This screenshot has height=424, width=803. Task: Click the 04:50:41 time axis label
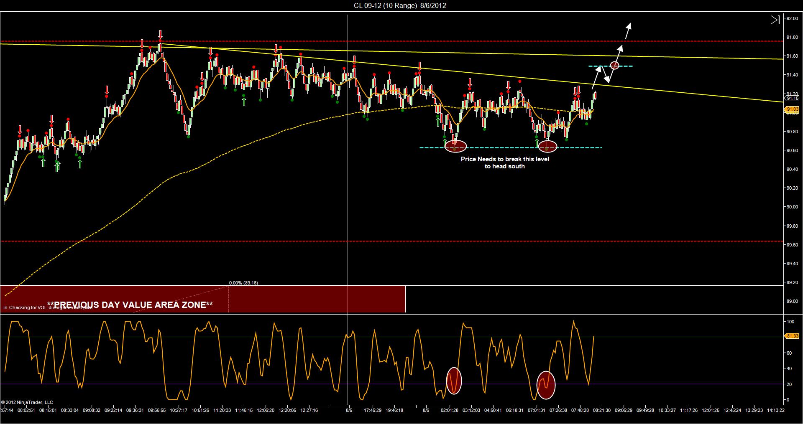pyautogui.click(x=493, y=410)
